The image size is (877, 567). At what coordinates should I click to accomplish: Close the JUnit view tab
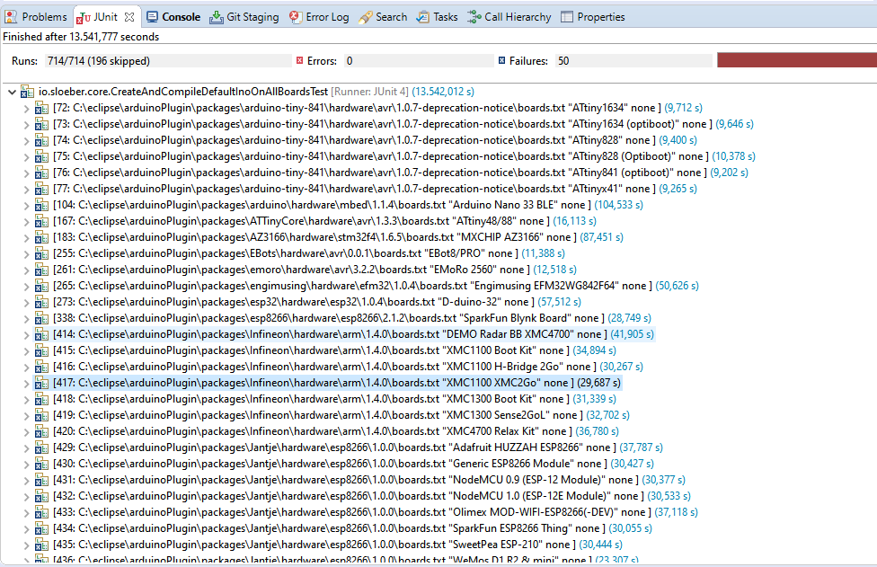(129, 17)
